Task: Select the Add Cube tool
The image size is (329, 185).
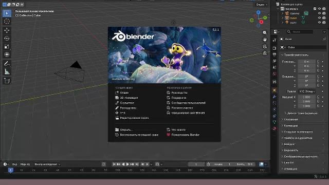Action: [x=7, y=81]
